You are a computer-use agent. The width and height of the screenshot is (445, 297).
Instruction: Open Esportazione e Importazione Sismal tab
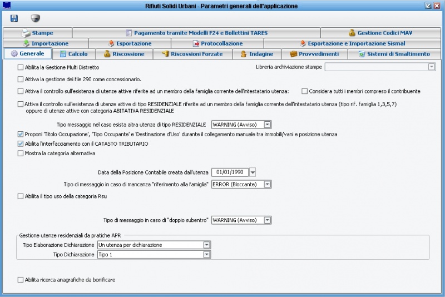pyautogui.click(x=352, y=43)
